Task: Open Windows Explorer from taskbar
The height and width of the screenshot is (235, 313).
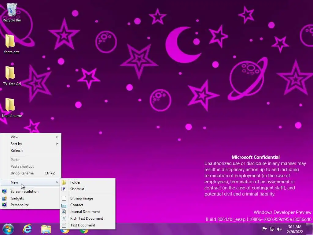Action: [46, 229]
